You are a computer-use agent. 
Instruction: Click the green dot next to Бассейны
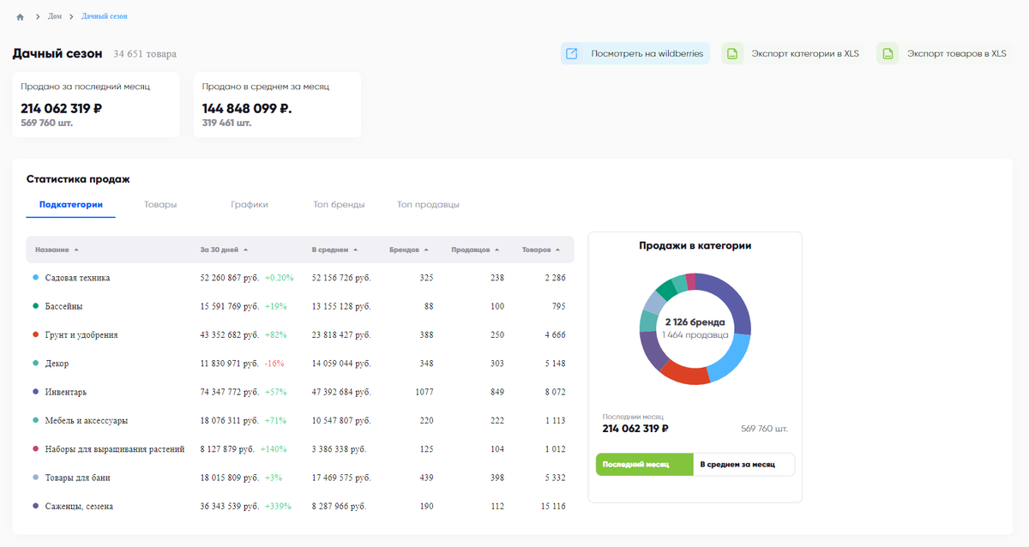point(35,306)
